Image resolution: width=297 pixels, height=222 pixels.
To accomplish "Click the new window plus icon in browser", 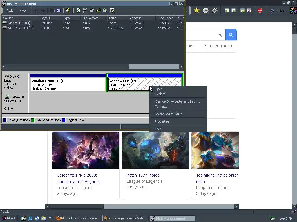I will [242, 11].
